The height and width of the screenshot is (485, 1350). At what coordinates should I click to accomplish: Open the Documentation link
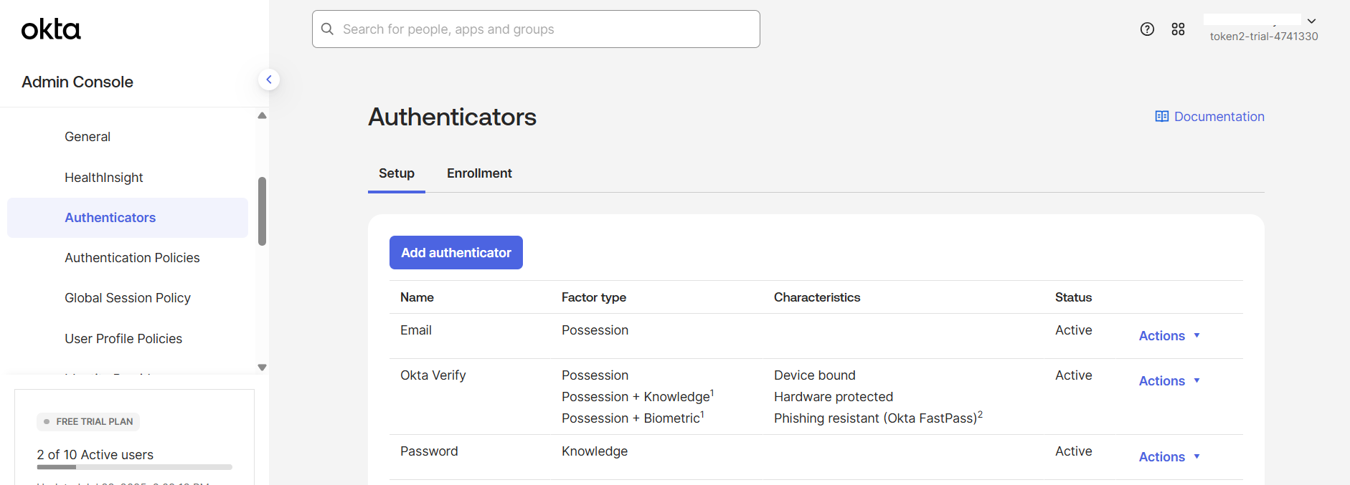pos(1219,117)
